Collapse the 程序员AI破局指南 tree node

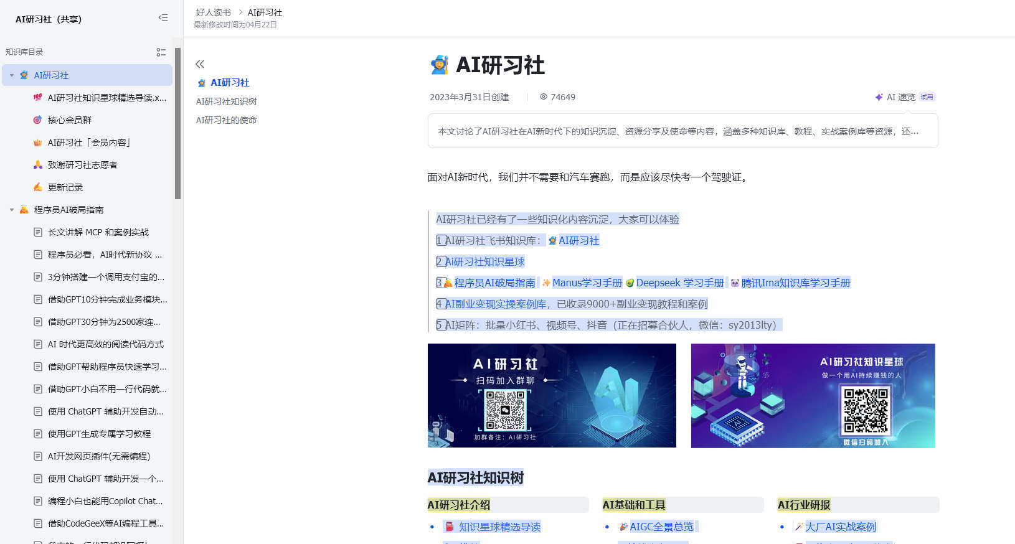(11, 210)
